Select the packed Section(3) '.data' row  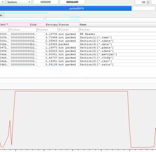click(78, 44)
